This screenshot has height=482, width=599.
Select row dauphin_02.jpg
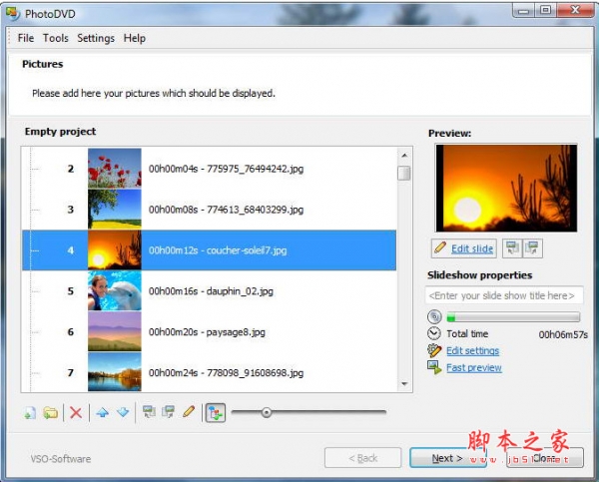210,291
